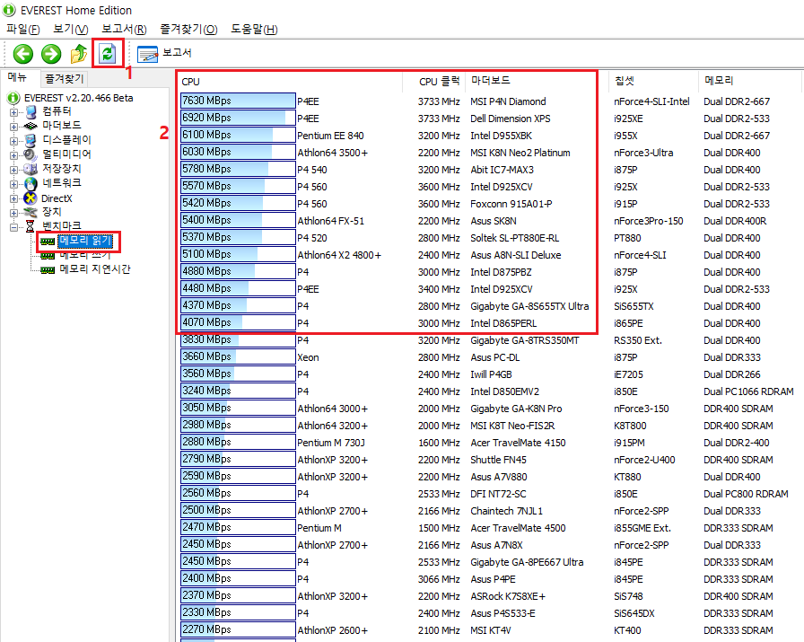
Task: Select the 6100 MBps result bar
Action: pos(238,135)
